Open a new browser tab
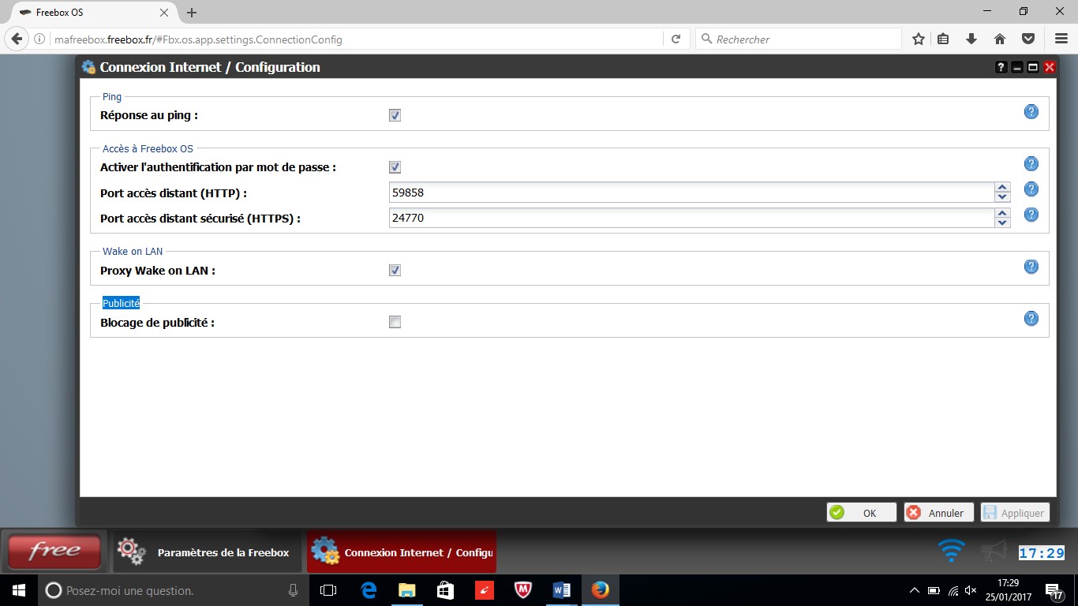The image size is (1078, 606). click(x=192, y=13)
